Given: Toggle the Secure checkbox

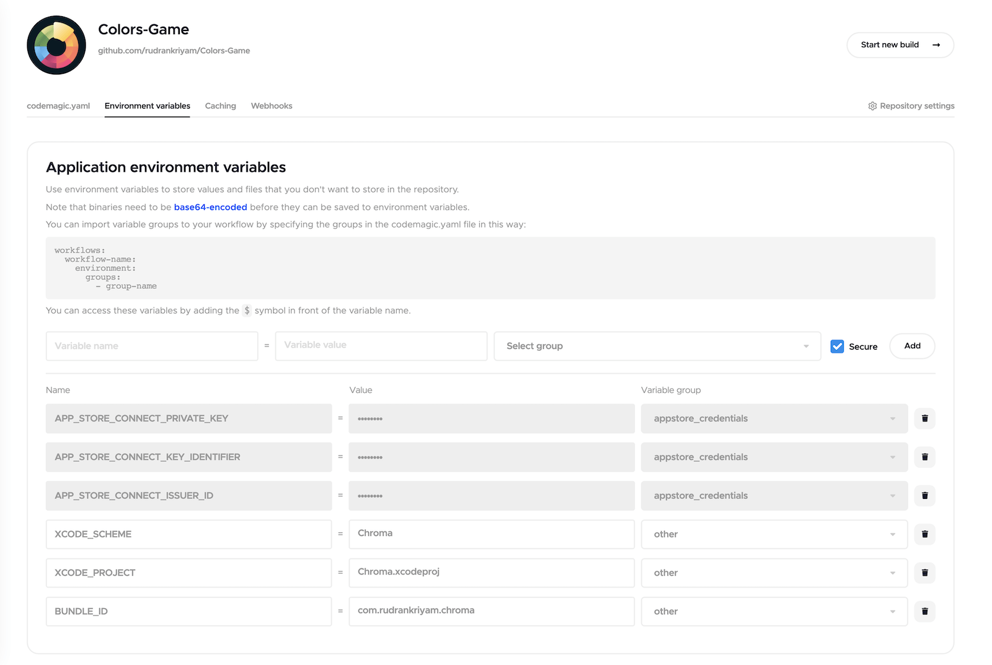Looking at the screenshot, I should click(x=837, y=346).
